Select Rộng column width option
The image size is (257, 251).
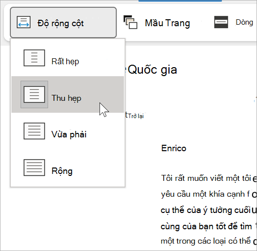(68, 167)
